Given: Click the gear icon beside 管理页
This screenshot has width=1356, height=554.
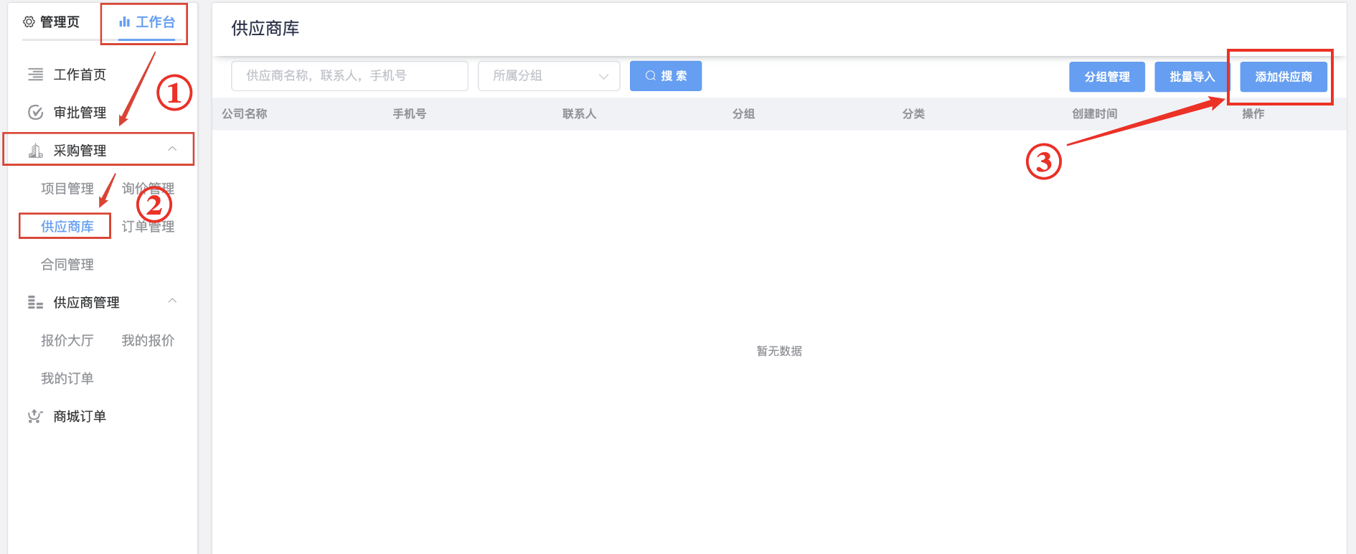Looking at the screenshot, I should tap(29, 22).
